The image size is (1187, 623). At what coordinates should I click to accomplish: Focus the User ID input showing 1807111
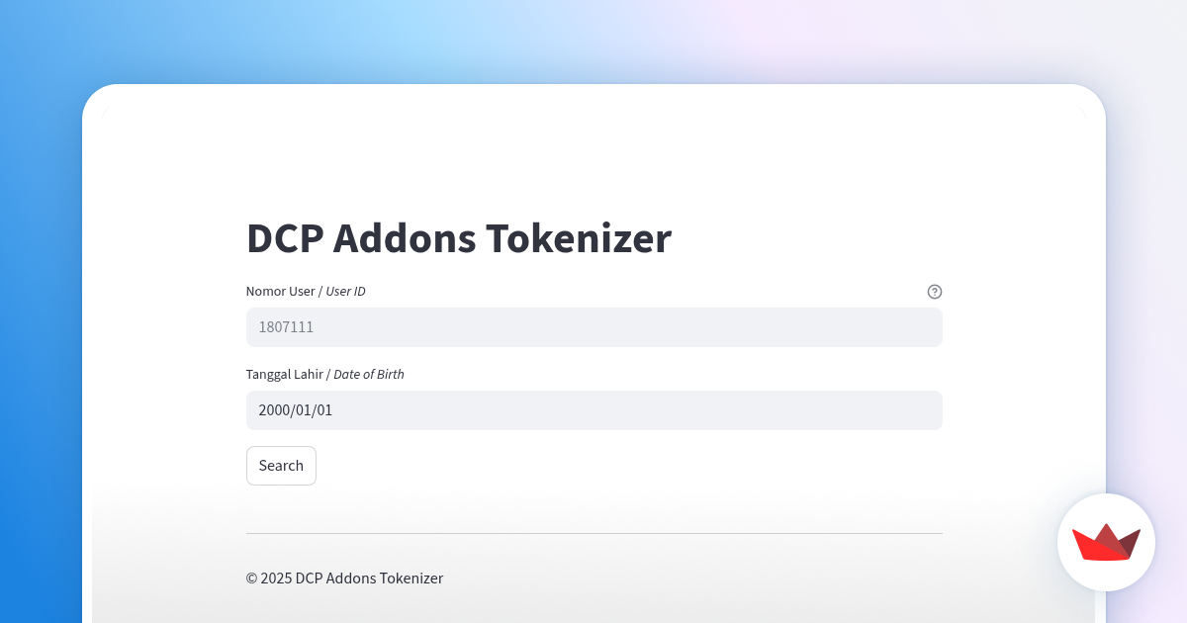pos(593,326)
